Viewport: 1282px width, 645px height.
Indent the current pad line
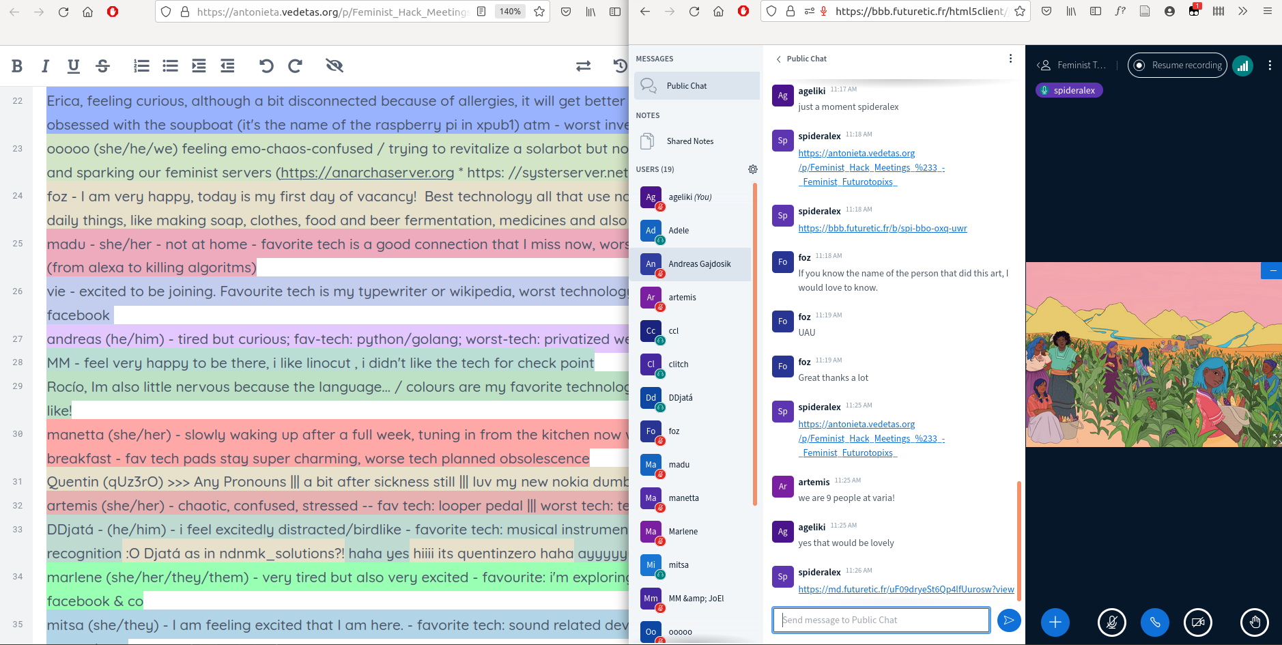[199, 66]
